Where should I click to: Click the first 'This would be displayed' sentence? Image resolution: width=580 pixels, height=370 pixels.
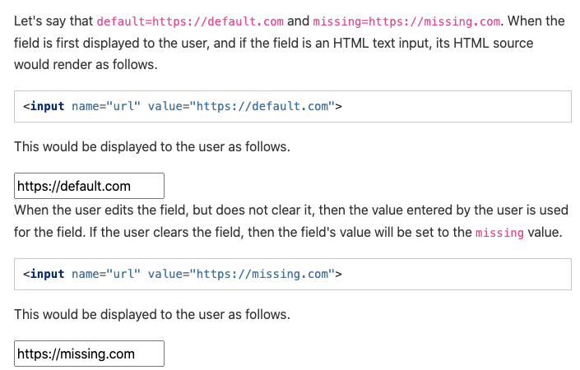tap(152, 146)
